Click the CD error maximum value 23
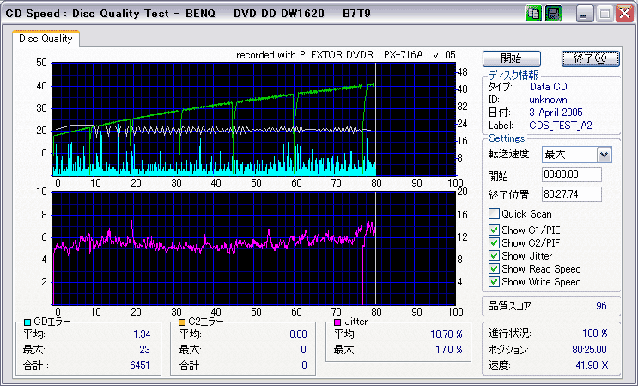638x386 pixels. click(x=144, y=350)
